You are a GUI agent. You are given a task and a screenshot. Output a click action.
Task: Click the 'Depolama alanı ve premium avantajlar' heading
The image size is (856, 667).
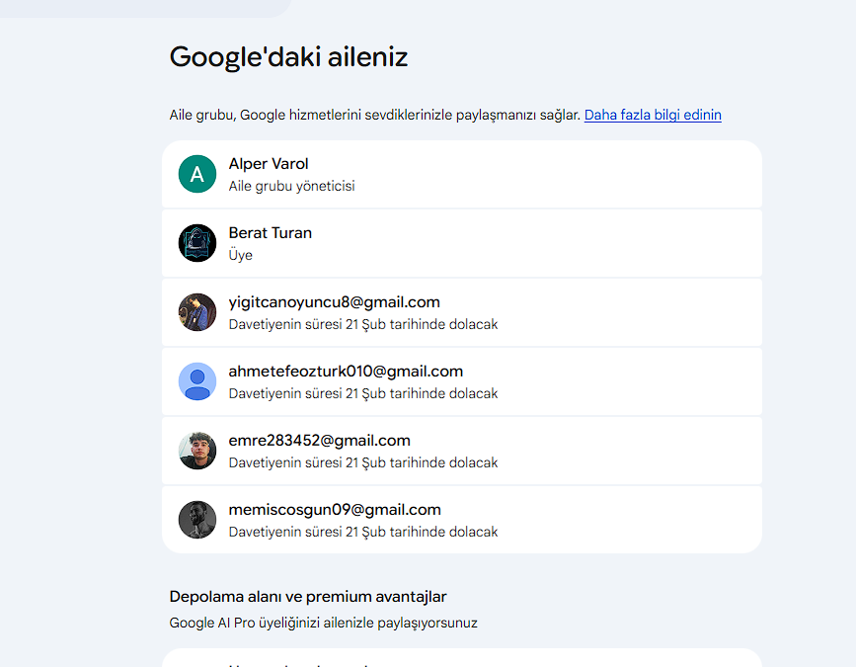click(308, 597)
